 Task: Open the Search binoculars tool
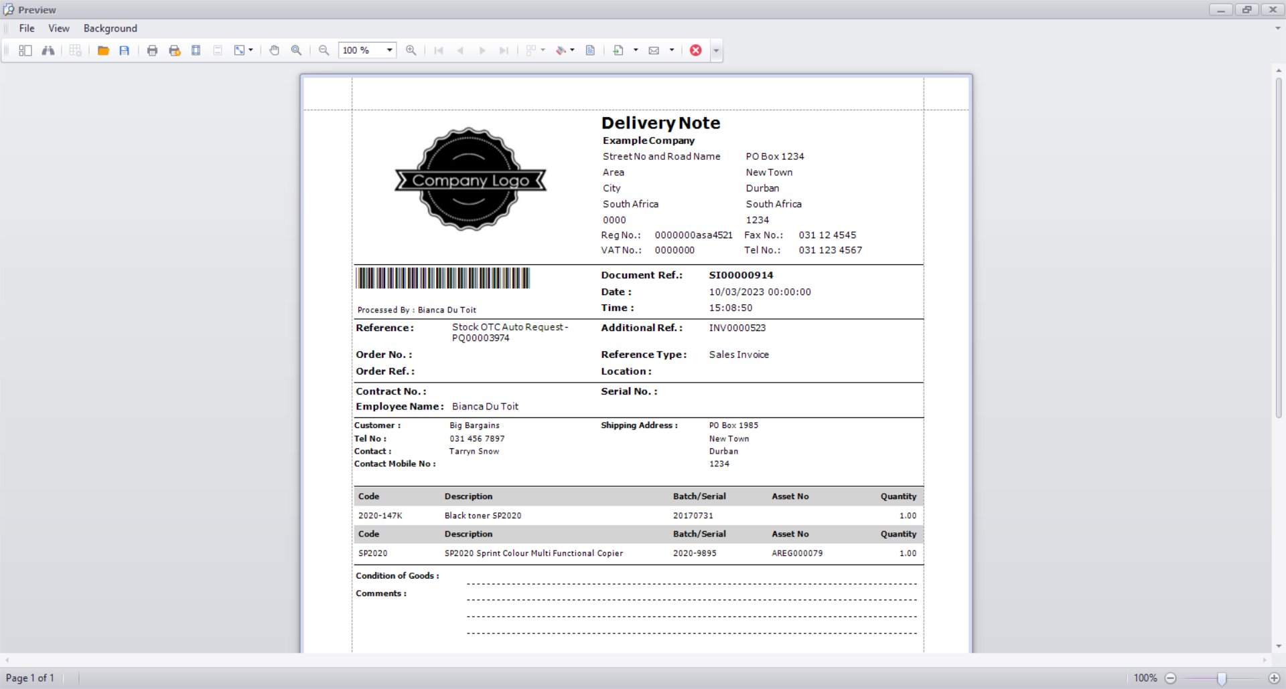coord(48,50)
